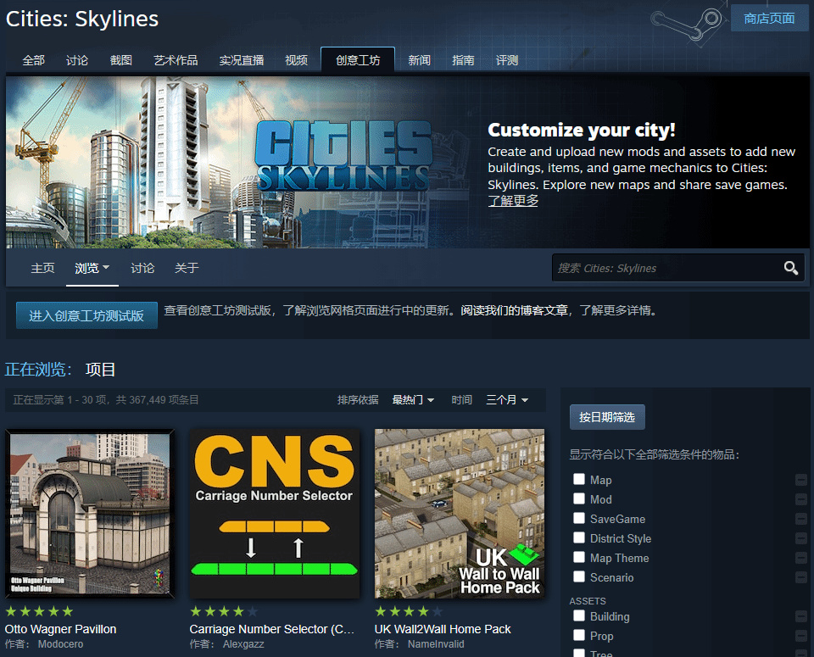Enable the Scenario filter checkbox
This screenshot has height=657, width=814.
pyautogui.click(x=579, y=576)
